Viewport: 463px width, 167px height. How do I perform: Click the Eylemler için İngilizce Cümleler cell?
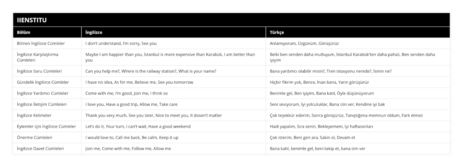46,127
